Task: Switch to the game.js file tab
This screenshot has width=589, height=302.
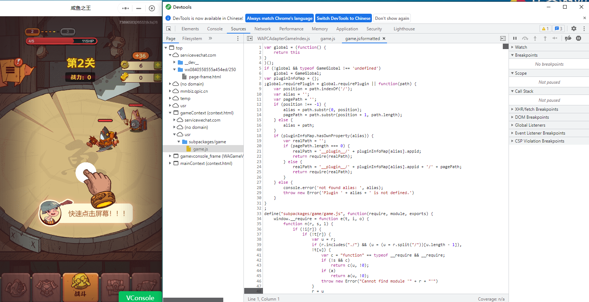Action: tap(328, 39)
